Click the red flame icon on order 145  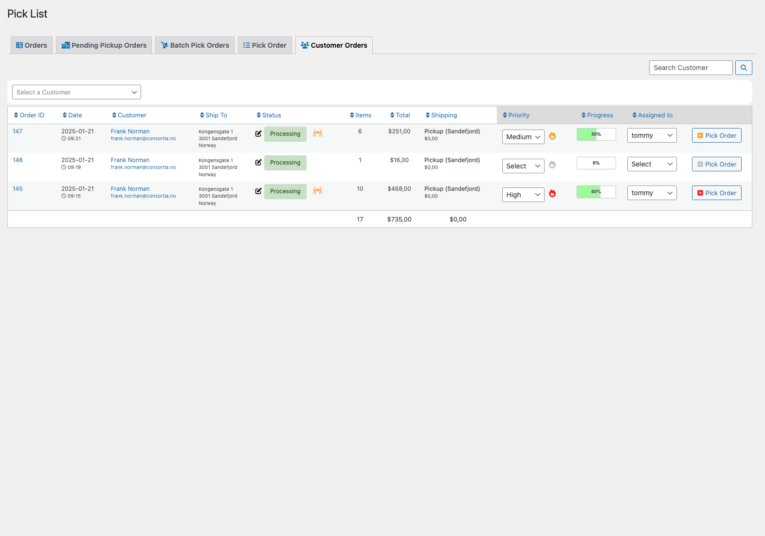pos(552,194)
